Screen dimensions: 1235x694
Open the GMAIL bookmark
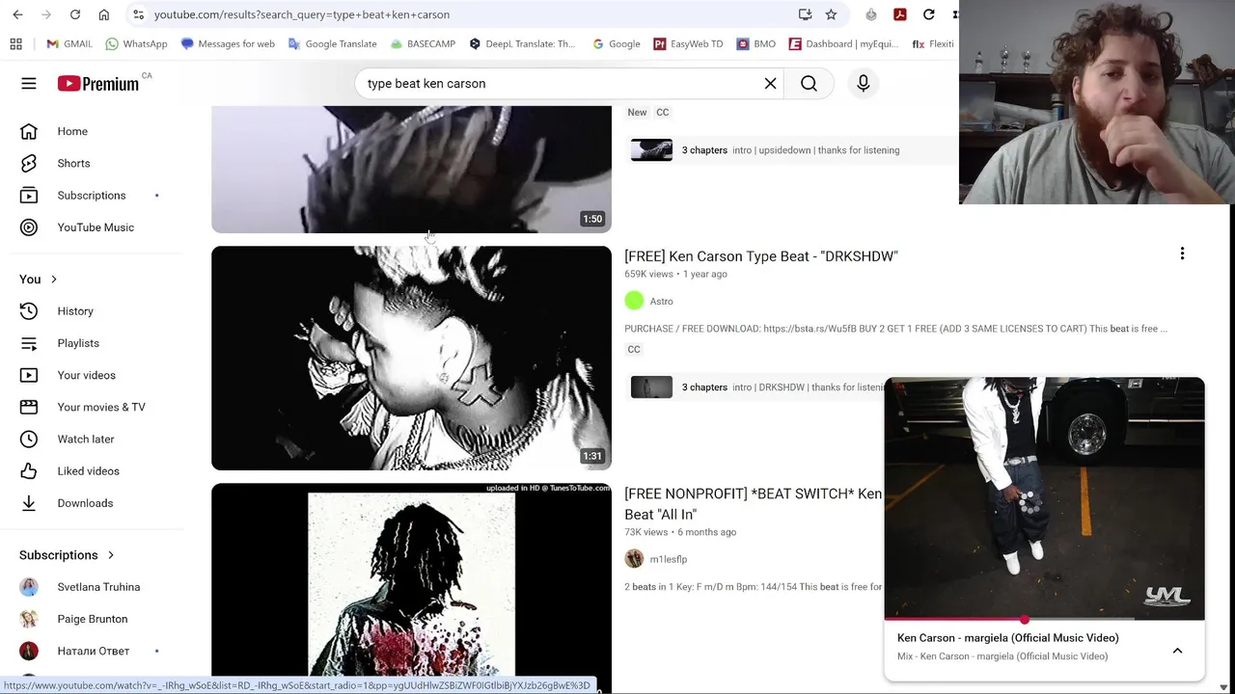pyautogui.click(x=69, y=43)
